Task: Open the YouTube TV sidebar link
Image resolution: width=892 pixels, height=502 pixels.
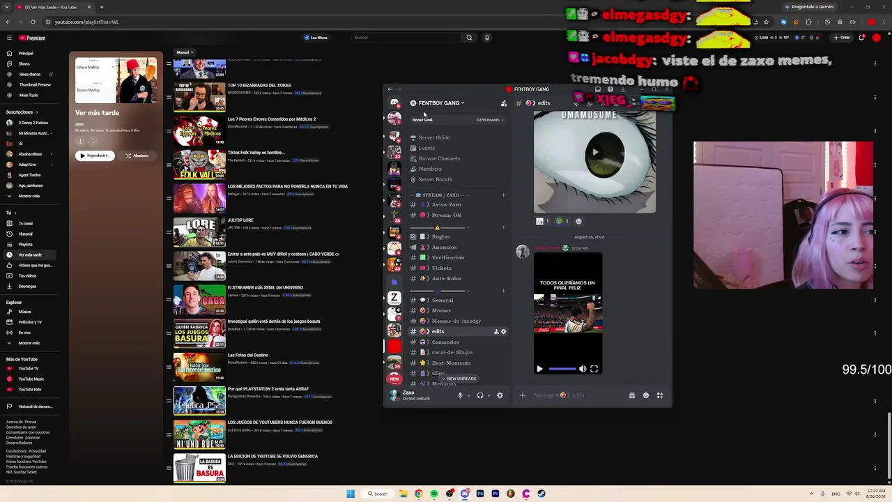Action: coord(28,368)
